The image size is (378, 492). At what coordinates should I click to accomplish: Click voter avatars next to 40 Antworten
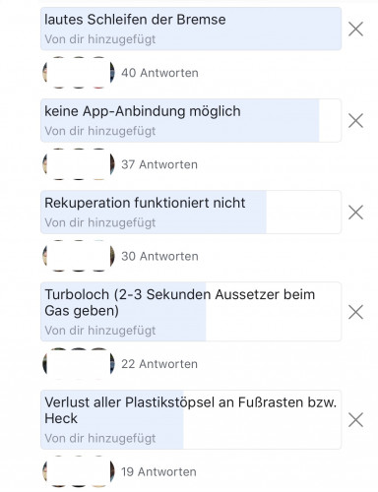(x=79, y=73)
